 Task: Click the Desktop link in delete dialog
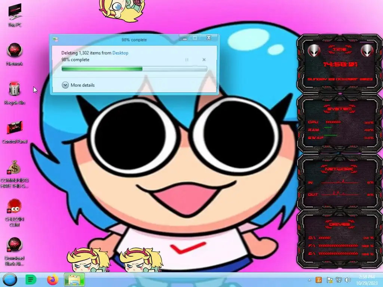tap(120, 53)
